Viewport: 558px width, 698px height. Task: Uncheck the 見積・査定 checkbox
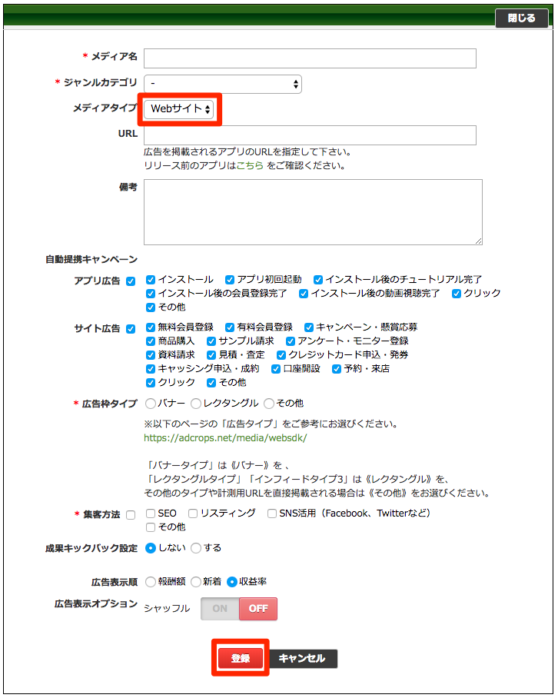(211, 355)
